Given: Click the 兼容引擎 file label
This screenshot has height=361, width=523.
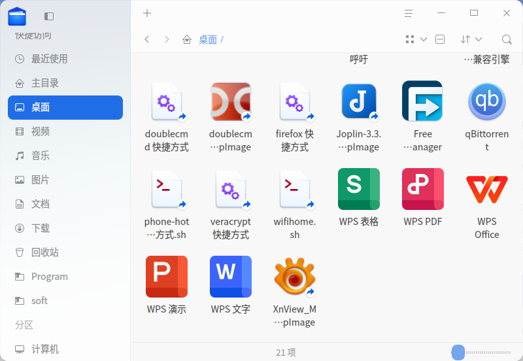Looking at the screenshot, I should click(x=486, y=60).
